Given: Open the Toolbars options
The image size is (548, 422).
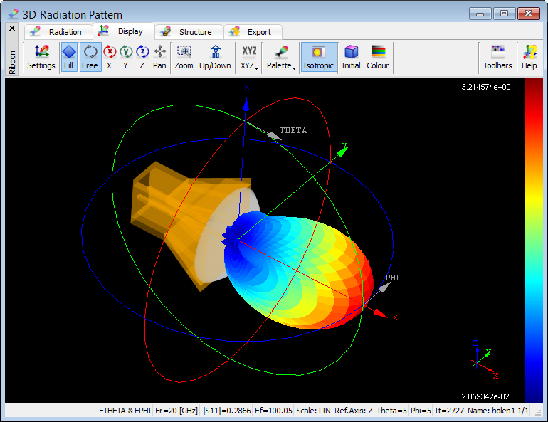Looking at the screenshot, I should [497, 57].
